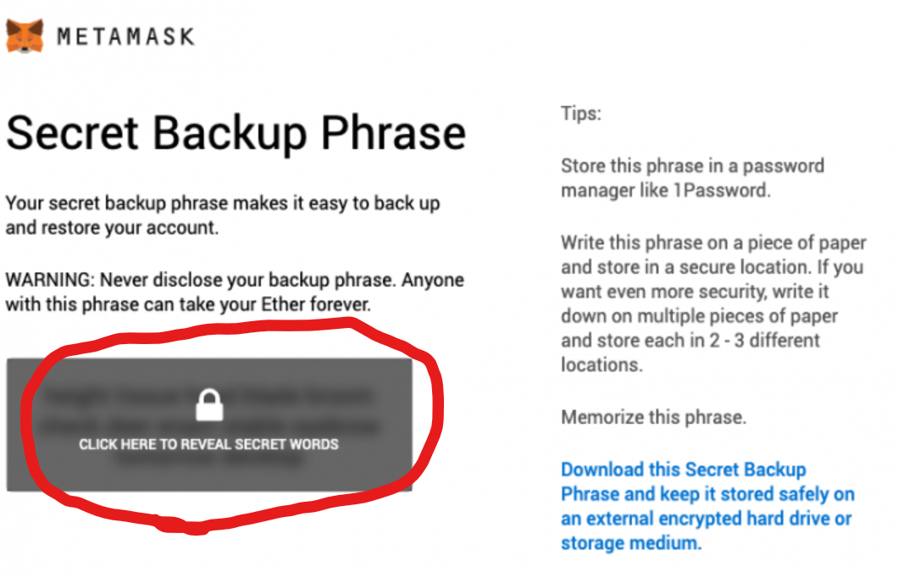898x578 pixels.
Task: Click the padlock icon on the hidden phrase box
Action: pyautogui.click(x=209, y=405)
